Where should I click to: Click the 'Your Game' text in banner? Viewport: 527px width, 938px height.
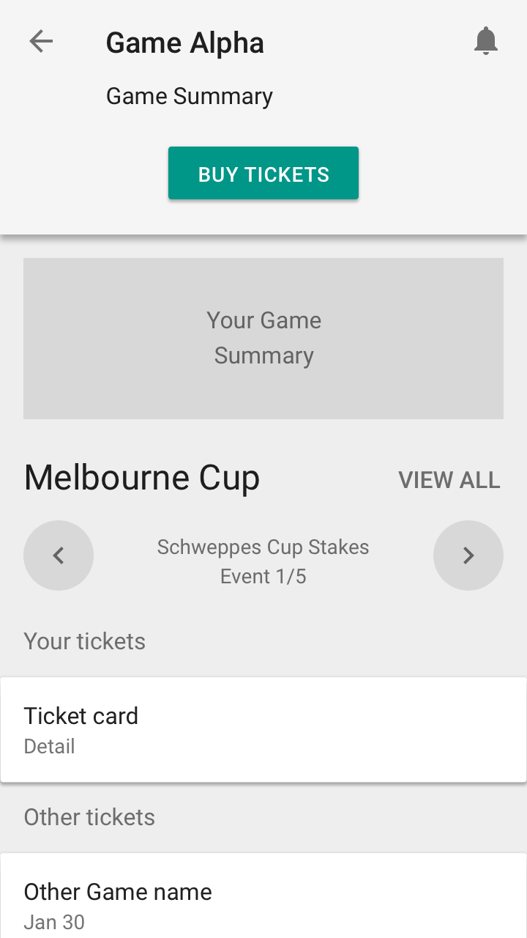point(263,320)
